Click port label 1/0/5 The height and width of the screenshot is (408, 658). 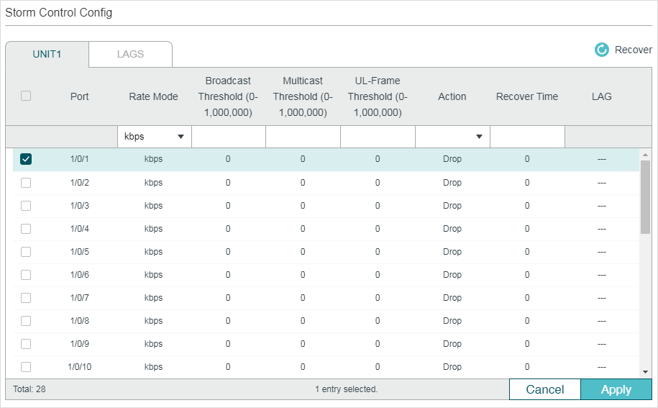(x=79, y=252)
